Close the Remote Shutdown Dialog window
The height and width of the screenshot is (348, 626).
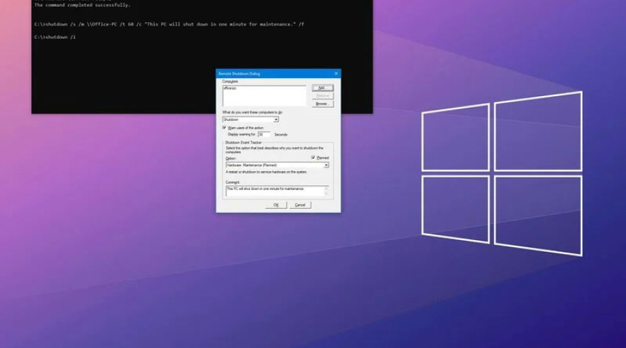coord(337,73)
